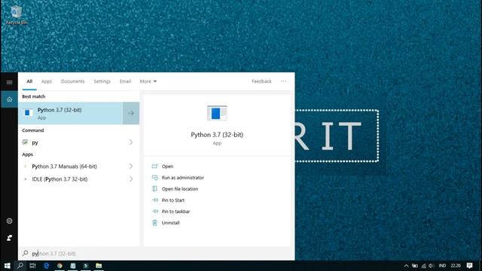Viewport: 482px width, 271px height.
Task: Click the hamburger menu in search panel
Action: pos(9,82)
